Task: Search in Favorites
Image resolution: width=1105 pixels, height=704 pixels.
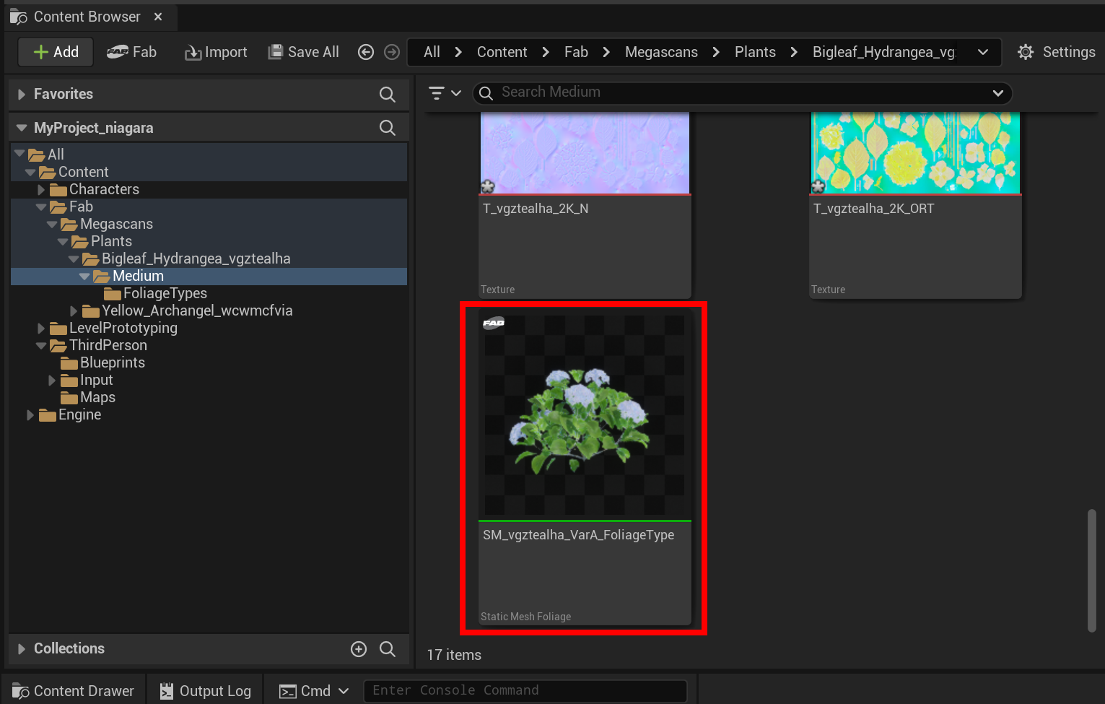Action: click(388, 95)
